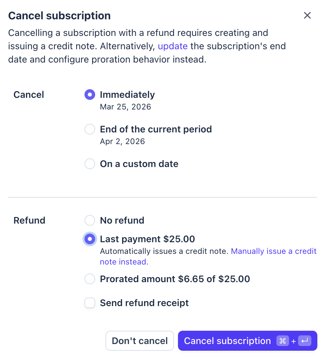Pick Prorated amount $6.65 refund
The image size is (324, 358).
[x=90, y=279]
